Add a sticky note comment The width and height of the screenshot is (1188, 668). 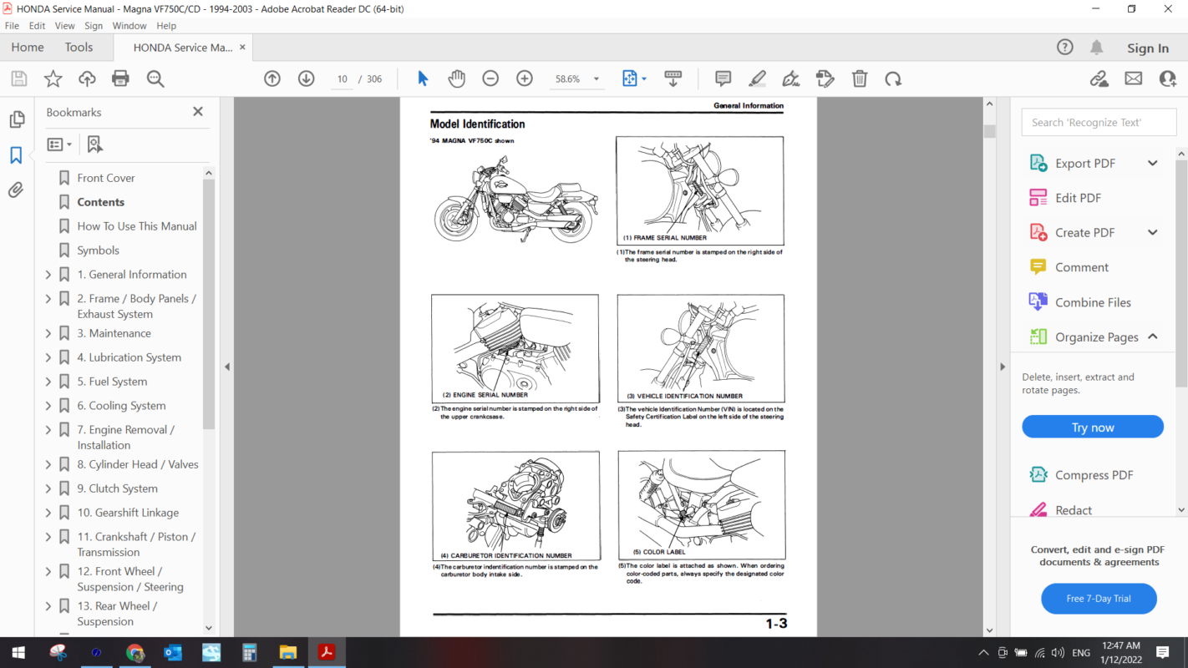click(723, 78)
